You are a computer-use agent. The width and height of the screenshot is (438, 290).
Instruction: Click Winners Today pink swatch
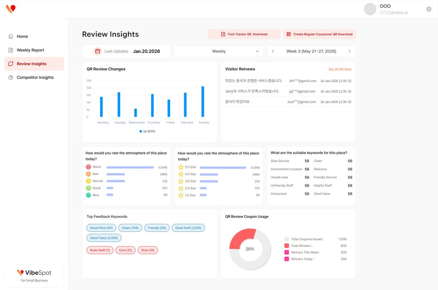coord(286,259)
